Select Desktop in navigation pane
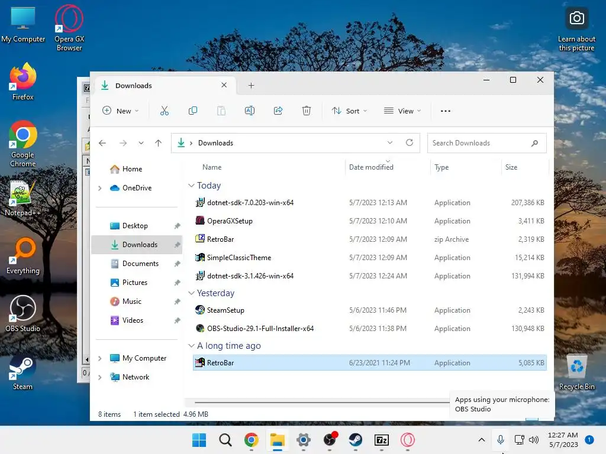This screenshot has height=454, width=606. click(137, 226)
